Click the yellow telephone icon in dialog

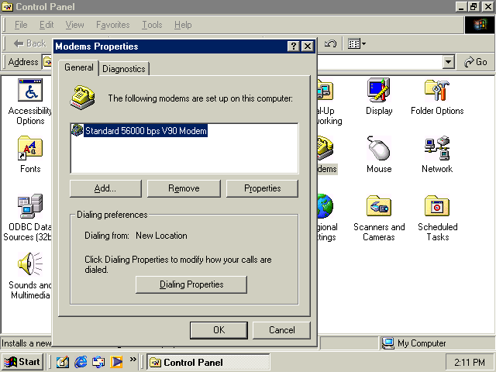point(82,98)
